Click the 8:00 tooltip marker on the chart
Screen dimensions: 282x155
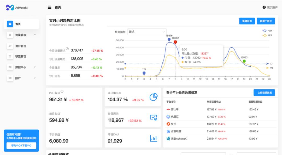176,42
